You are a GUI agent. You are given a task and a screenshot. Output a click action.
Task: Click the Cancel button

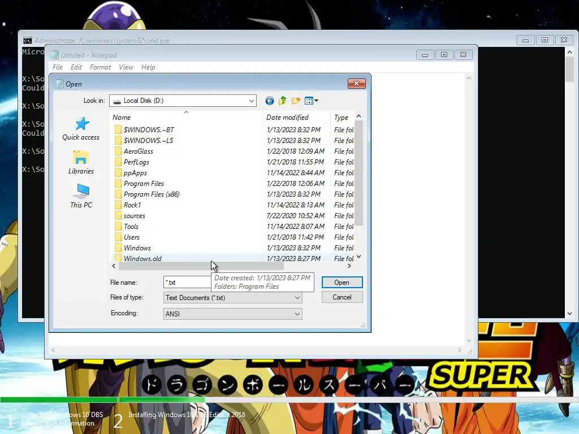click(x=342, y=297)
